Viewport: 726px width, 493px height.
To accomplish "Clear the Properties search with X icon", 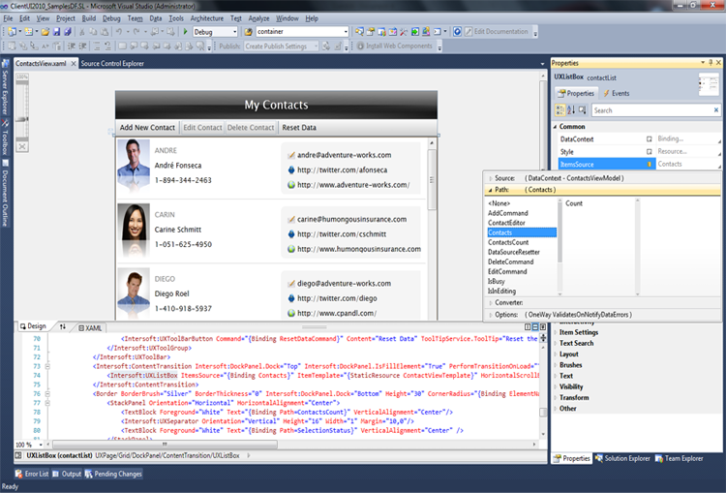I will coord(715,109).
